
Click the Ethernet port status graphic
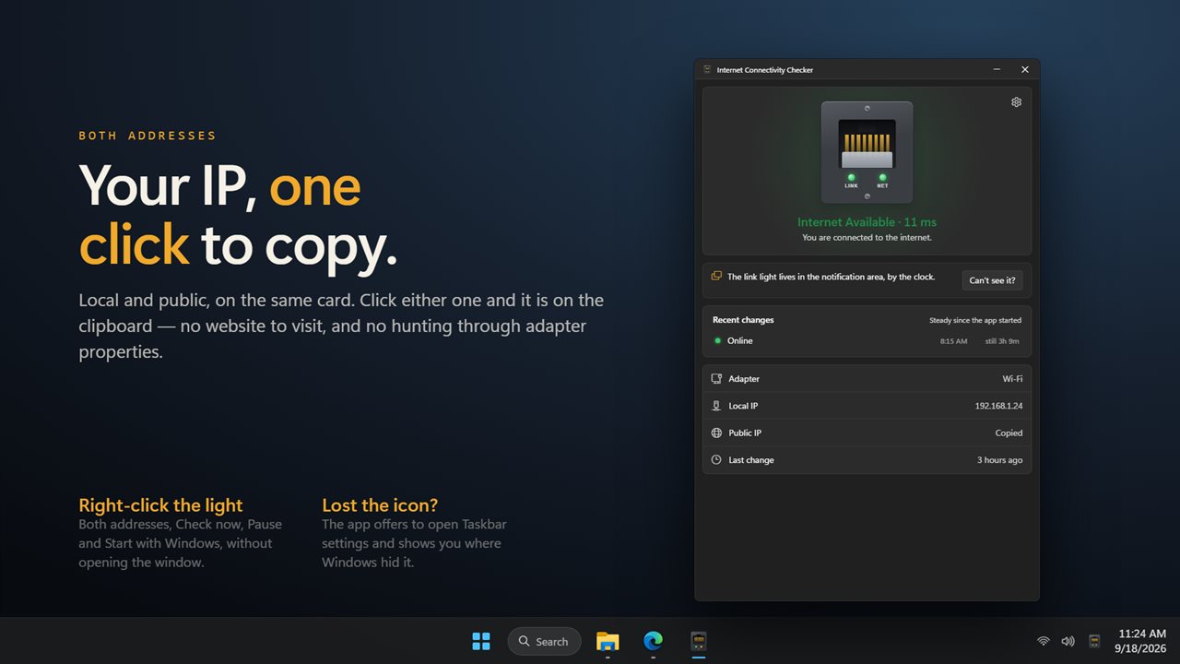[867, 152]
